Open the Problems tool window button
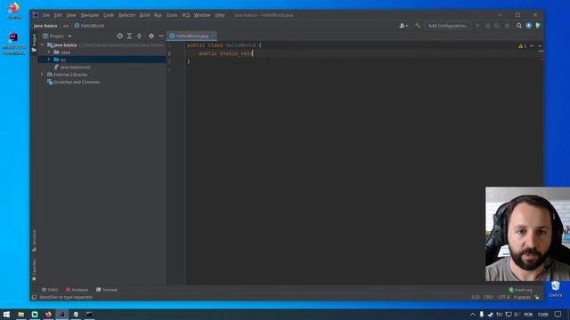 tap(77, 290)
